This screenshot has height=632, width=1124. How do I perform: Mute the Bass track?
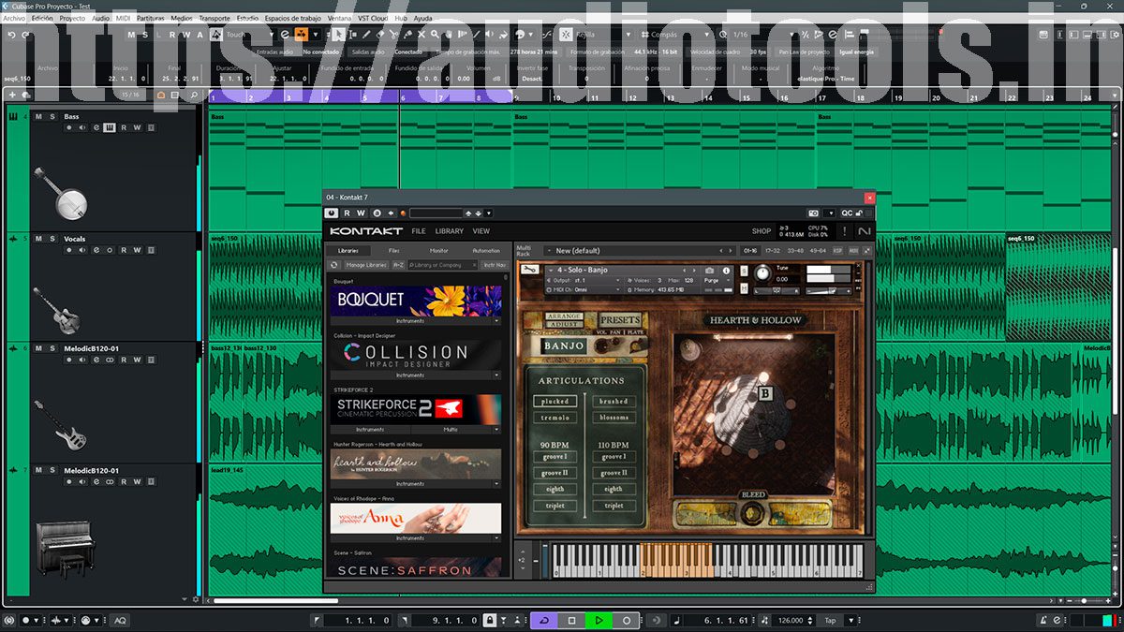point(39,117)
